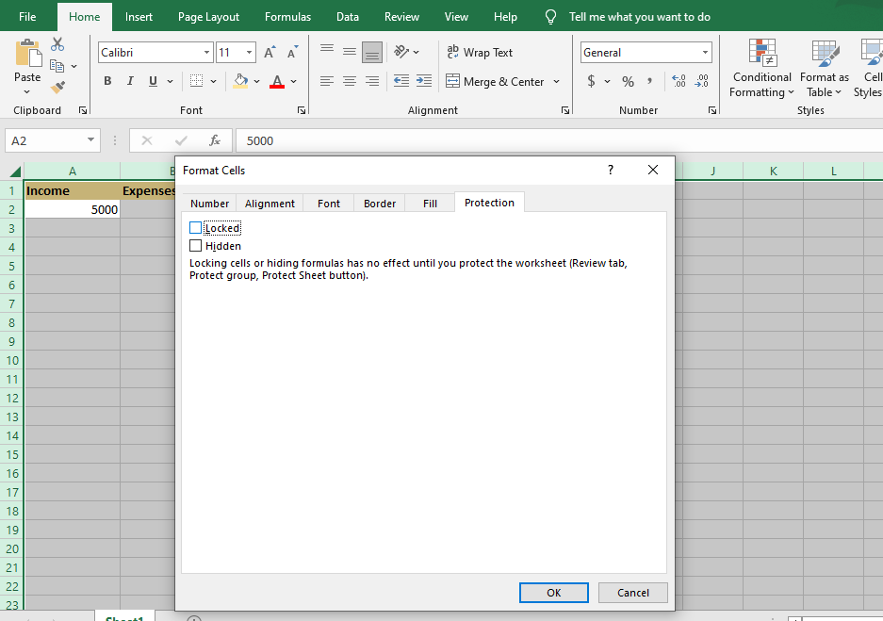Click the Format Painter brush icon
Viewport: 883px width, 621px height.
(57, 88)
